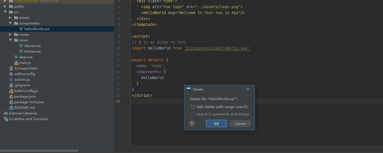The width and height of the screenshot is (383, 153).
Task: Click the name: 'Home' line in editor
Action: 151,66
